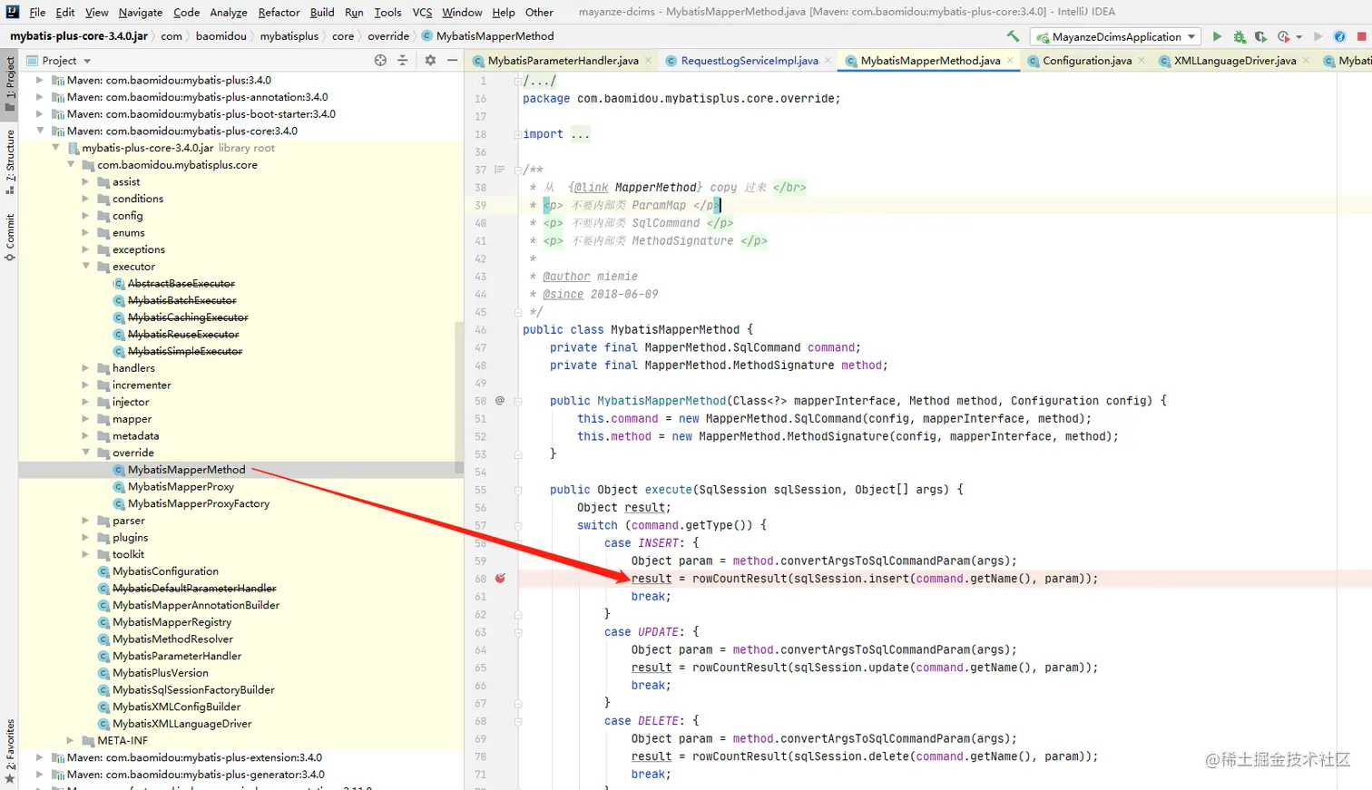This screenshot has height=790, width=1372.
Task: Switch to MybatisParameterHandler.java editor tab
Action: [x=563, y=61]
